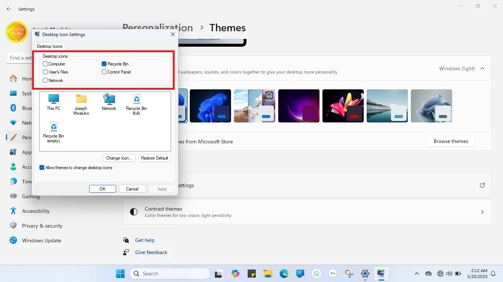Screen dimensions: 503x282
Task: Open the network globe icon in tray
Action: coord(440,274)
